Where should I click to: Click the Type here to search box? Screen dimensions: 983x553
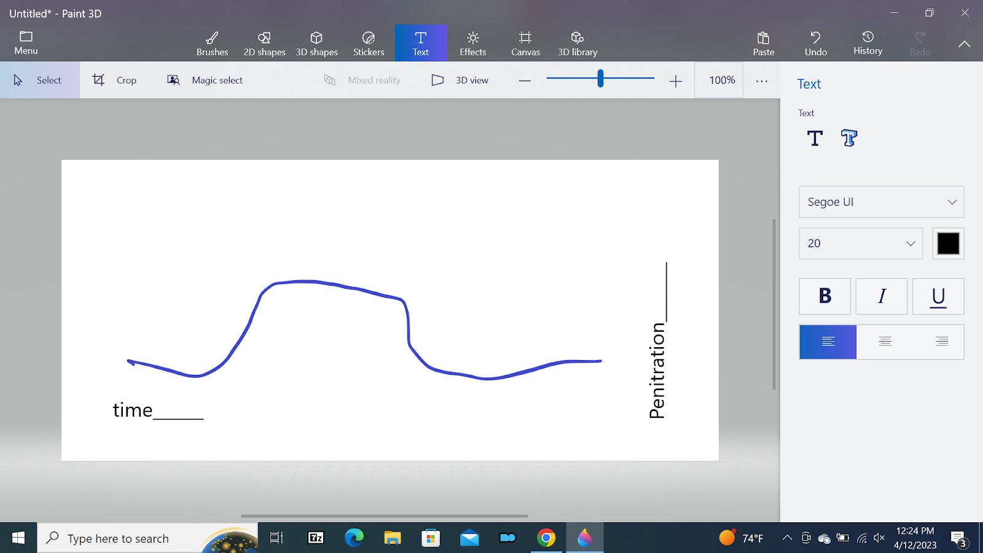[x=147, y=538]
